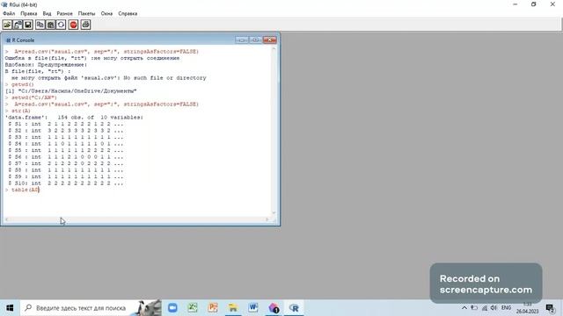
Task: Open the purple app with badge on taskbar
Action: point(274,308)
